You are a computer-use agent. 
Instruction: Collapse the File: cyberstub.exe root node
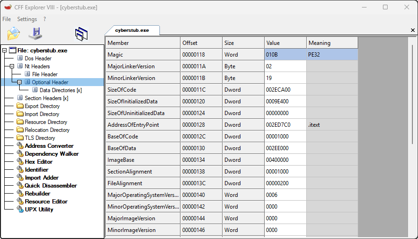tap(5, 51)
